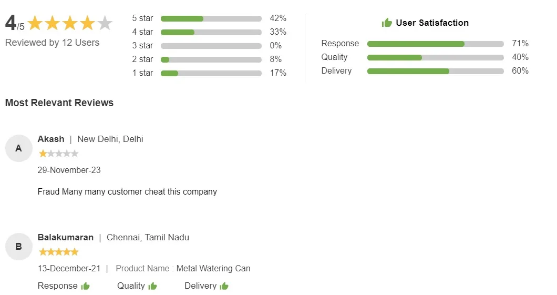Click the Most Relevant Reviews heading
The height and width of the screenshot is (295, 557).
[x=59, y=103]
